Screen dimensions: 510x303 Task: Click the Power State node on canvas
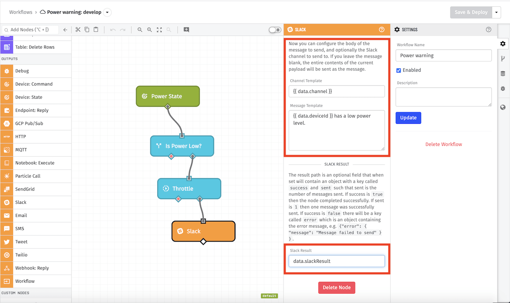click(167, 96)
